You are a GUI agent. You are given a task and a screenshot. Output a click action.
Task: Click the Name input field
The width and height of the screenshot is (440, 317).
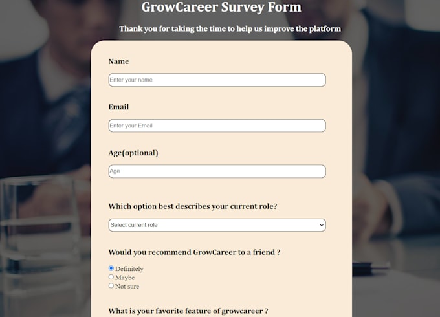tap(217, 80)
